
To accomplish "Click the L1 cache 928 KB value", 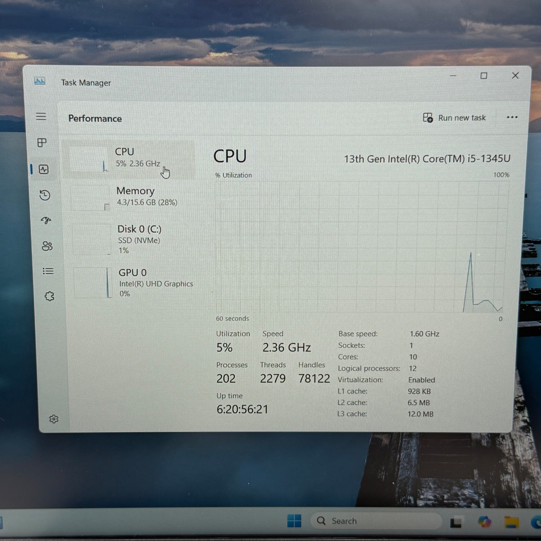I will (x=419, y=391).
